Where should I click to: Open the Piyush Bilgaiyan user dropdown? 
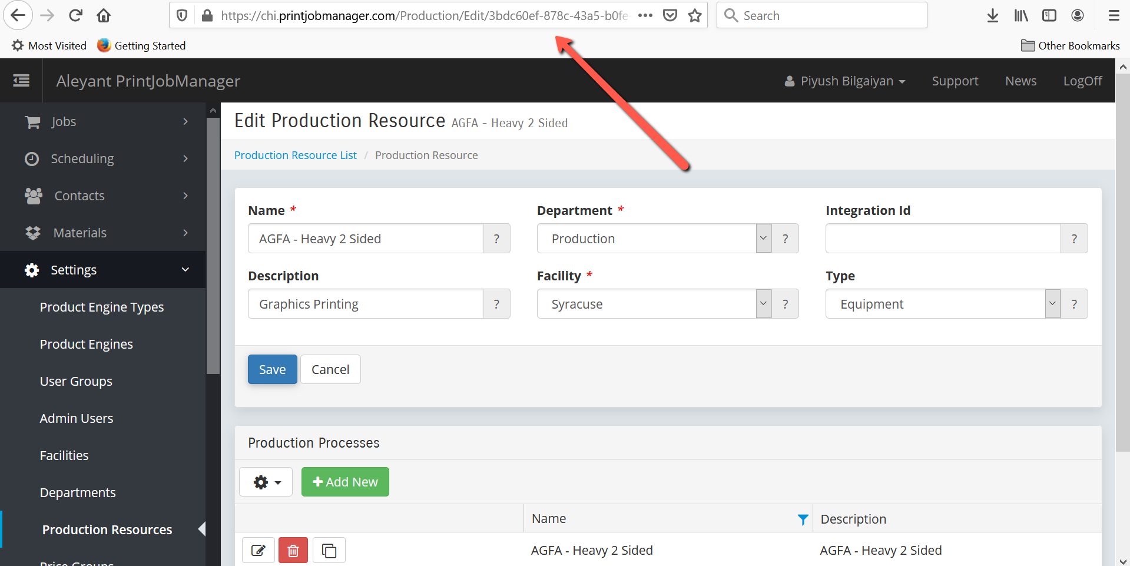(844, 81)
